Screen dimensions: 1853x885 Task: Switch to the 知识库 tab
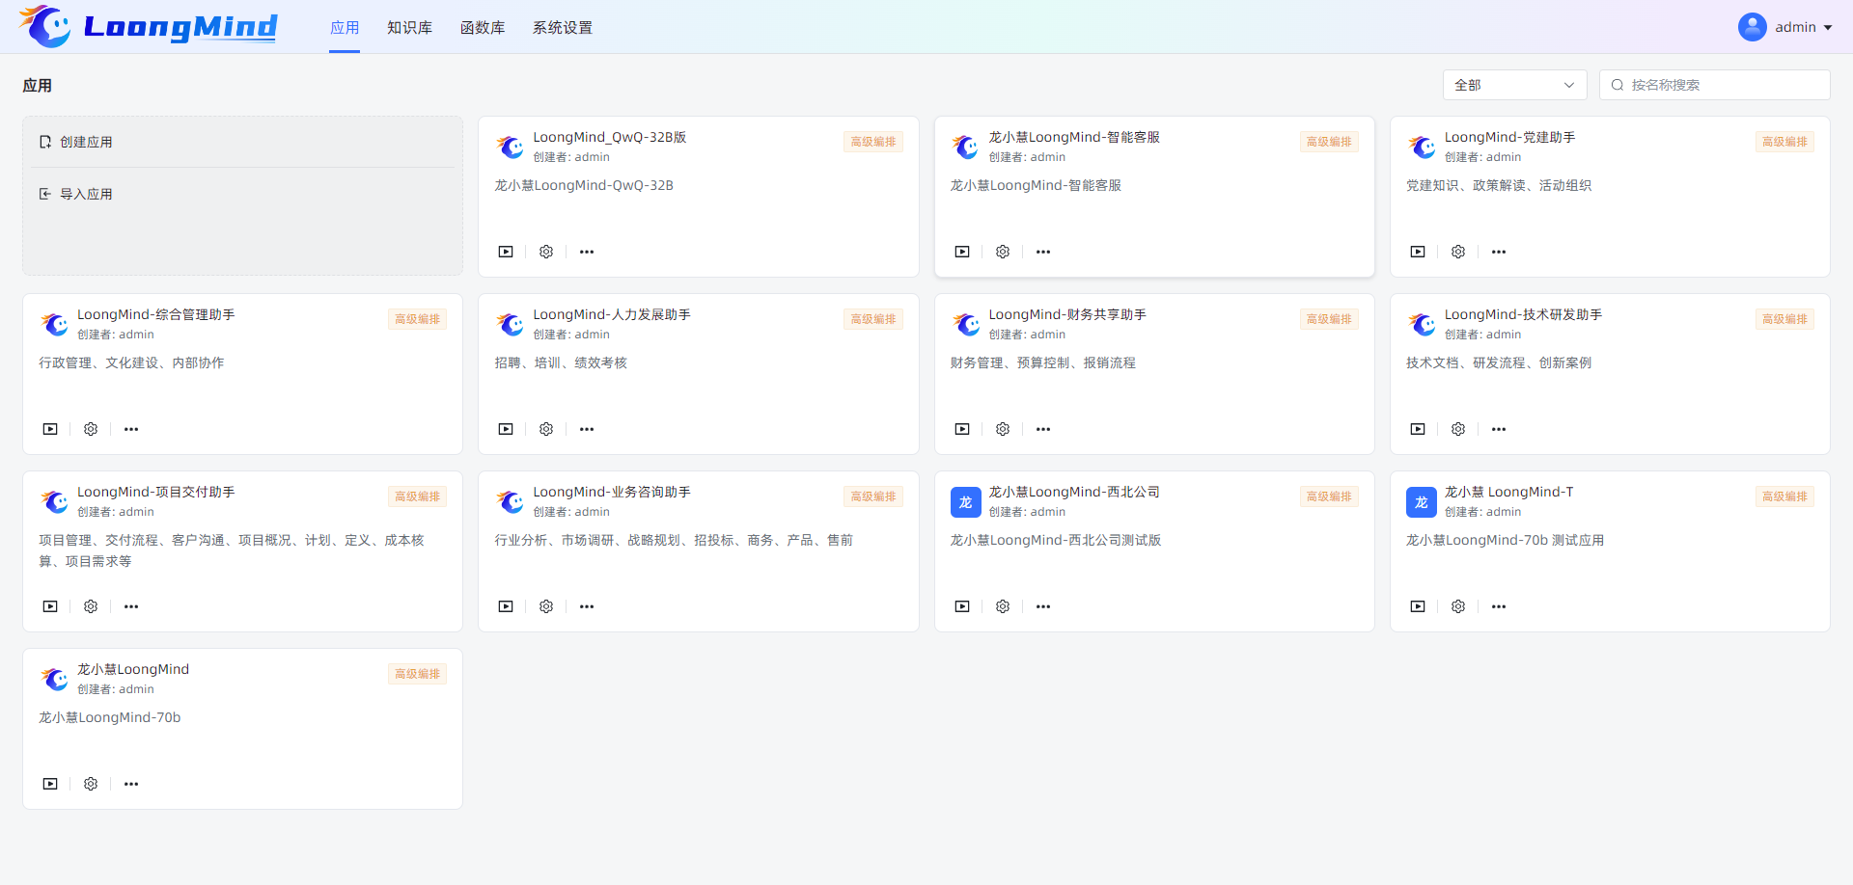(x=409, y=28)
